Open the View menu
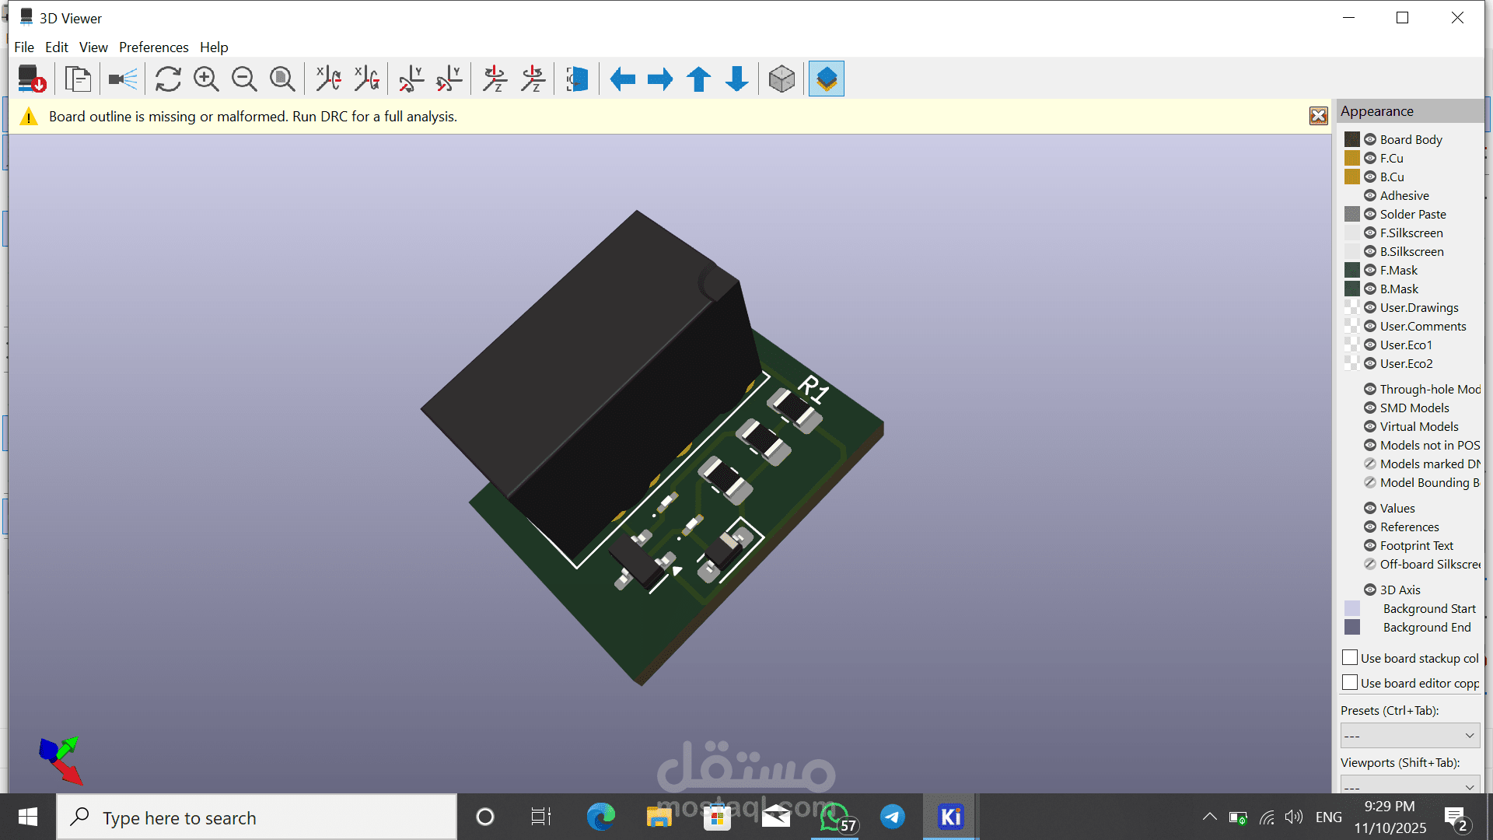 pos(93,47)
